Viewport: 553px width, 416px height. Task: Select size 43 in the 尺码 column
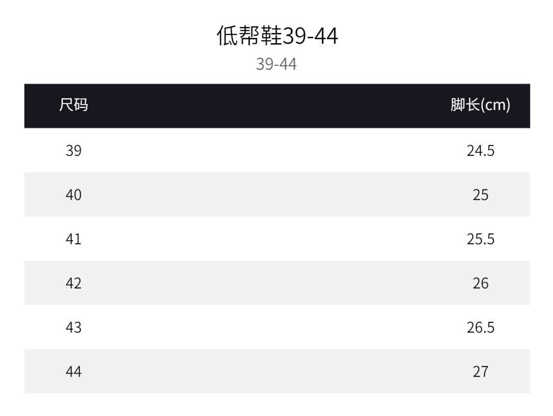pos(74,328)
